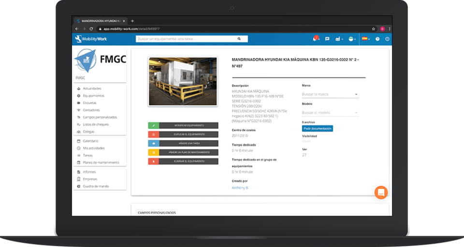Open the equipment machine photo

click(183, 81)
